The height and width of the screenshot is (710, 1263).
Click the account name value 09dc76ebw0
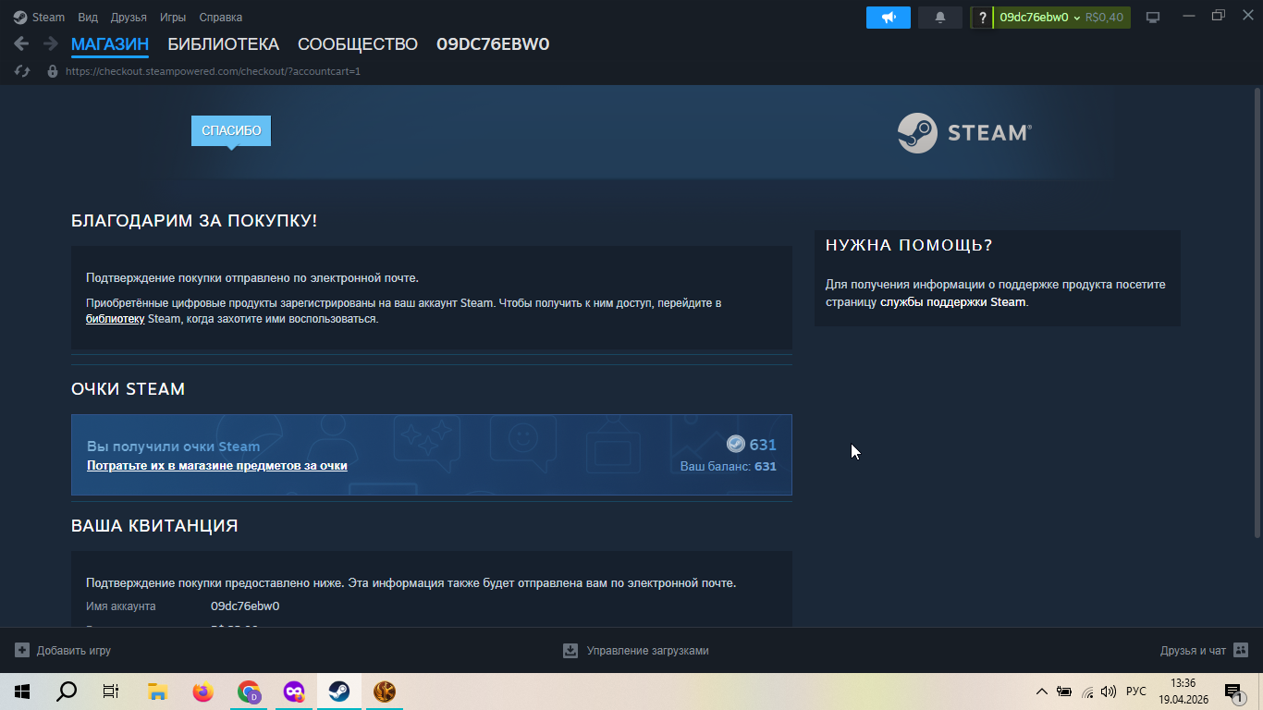245,606
